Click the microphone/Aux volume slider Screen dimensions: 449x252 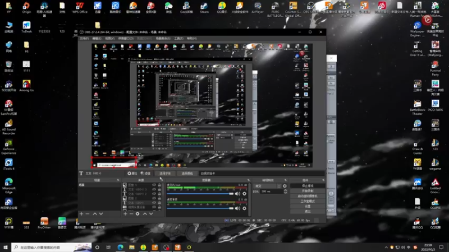pos(200,194)
